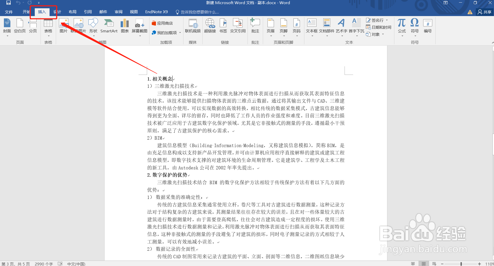Switch to the Review (审阅) tab
494x266 pixels.
pyautogui.click(x=118, y=12)
